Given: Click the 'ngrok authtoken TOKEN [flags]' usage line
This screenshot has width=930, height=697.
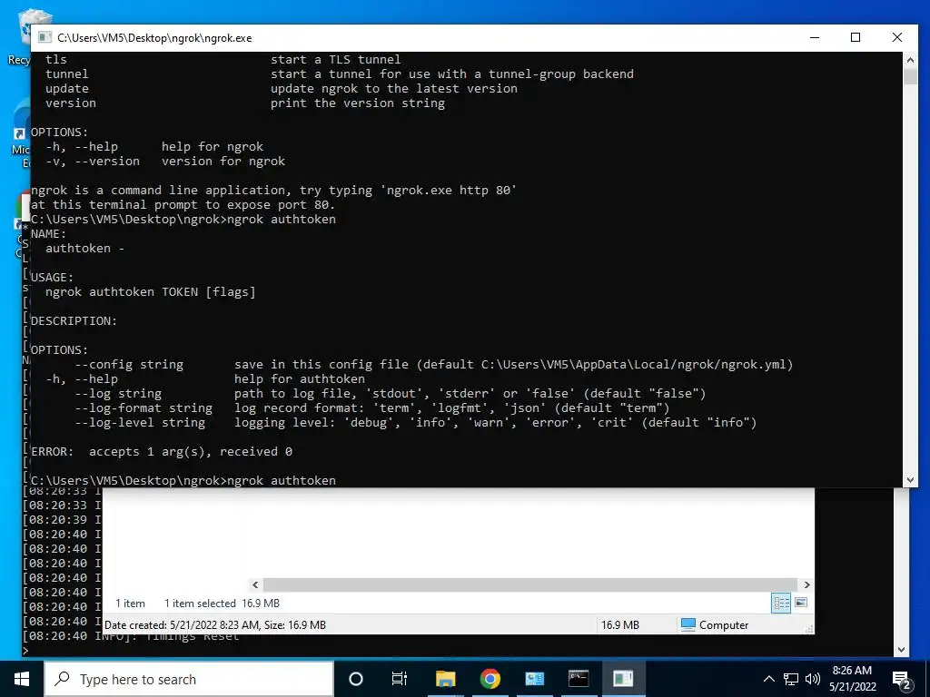Looking at the screenshot, I should 150,291.
